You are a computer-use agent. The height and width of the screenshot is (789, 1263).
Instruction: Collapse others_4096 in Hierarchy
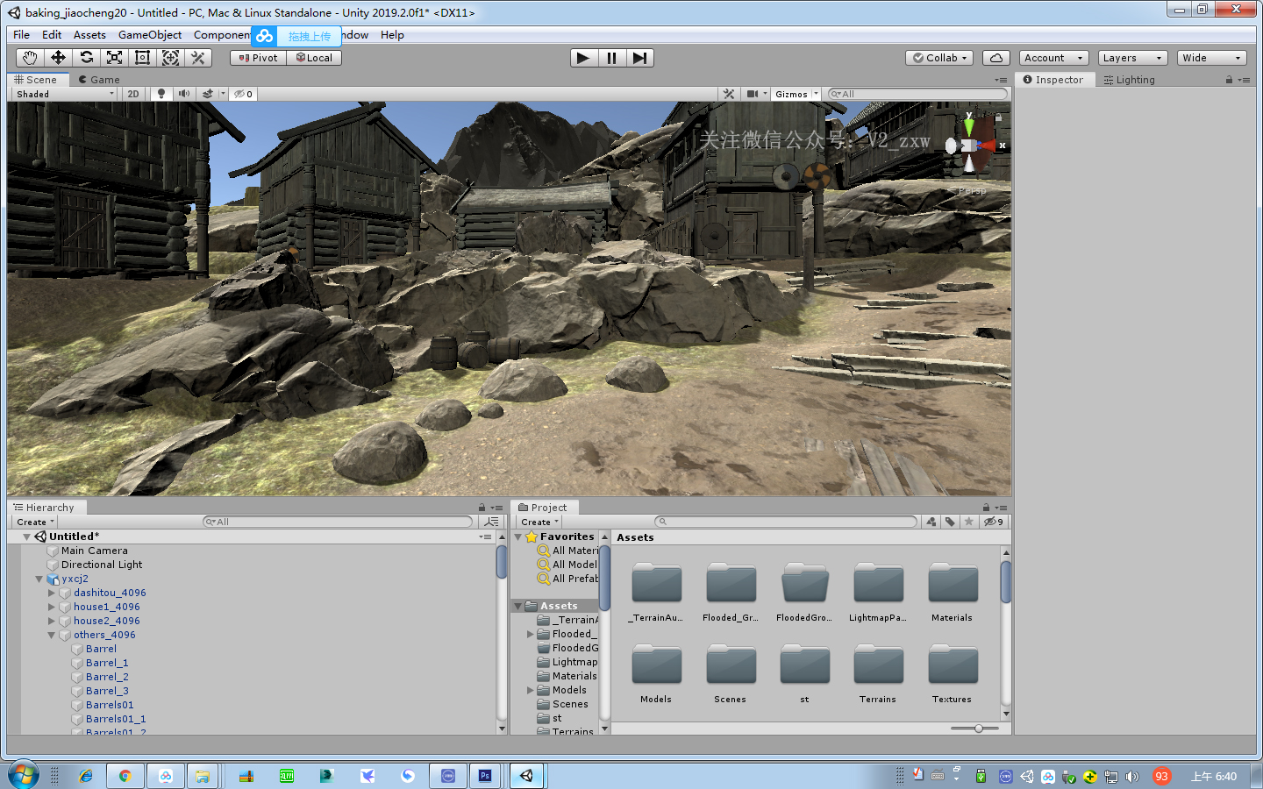tap(52, 635)
